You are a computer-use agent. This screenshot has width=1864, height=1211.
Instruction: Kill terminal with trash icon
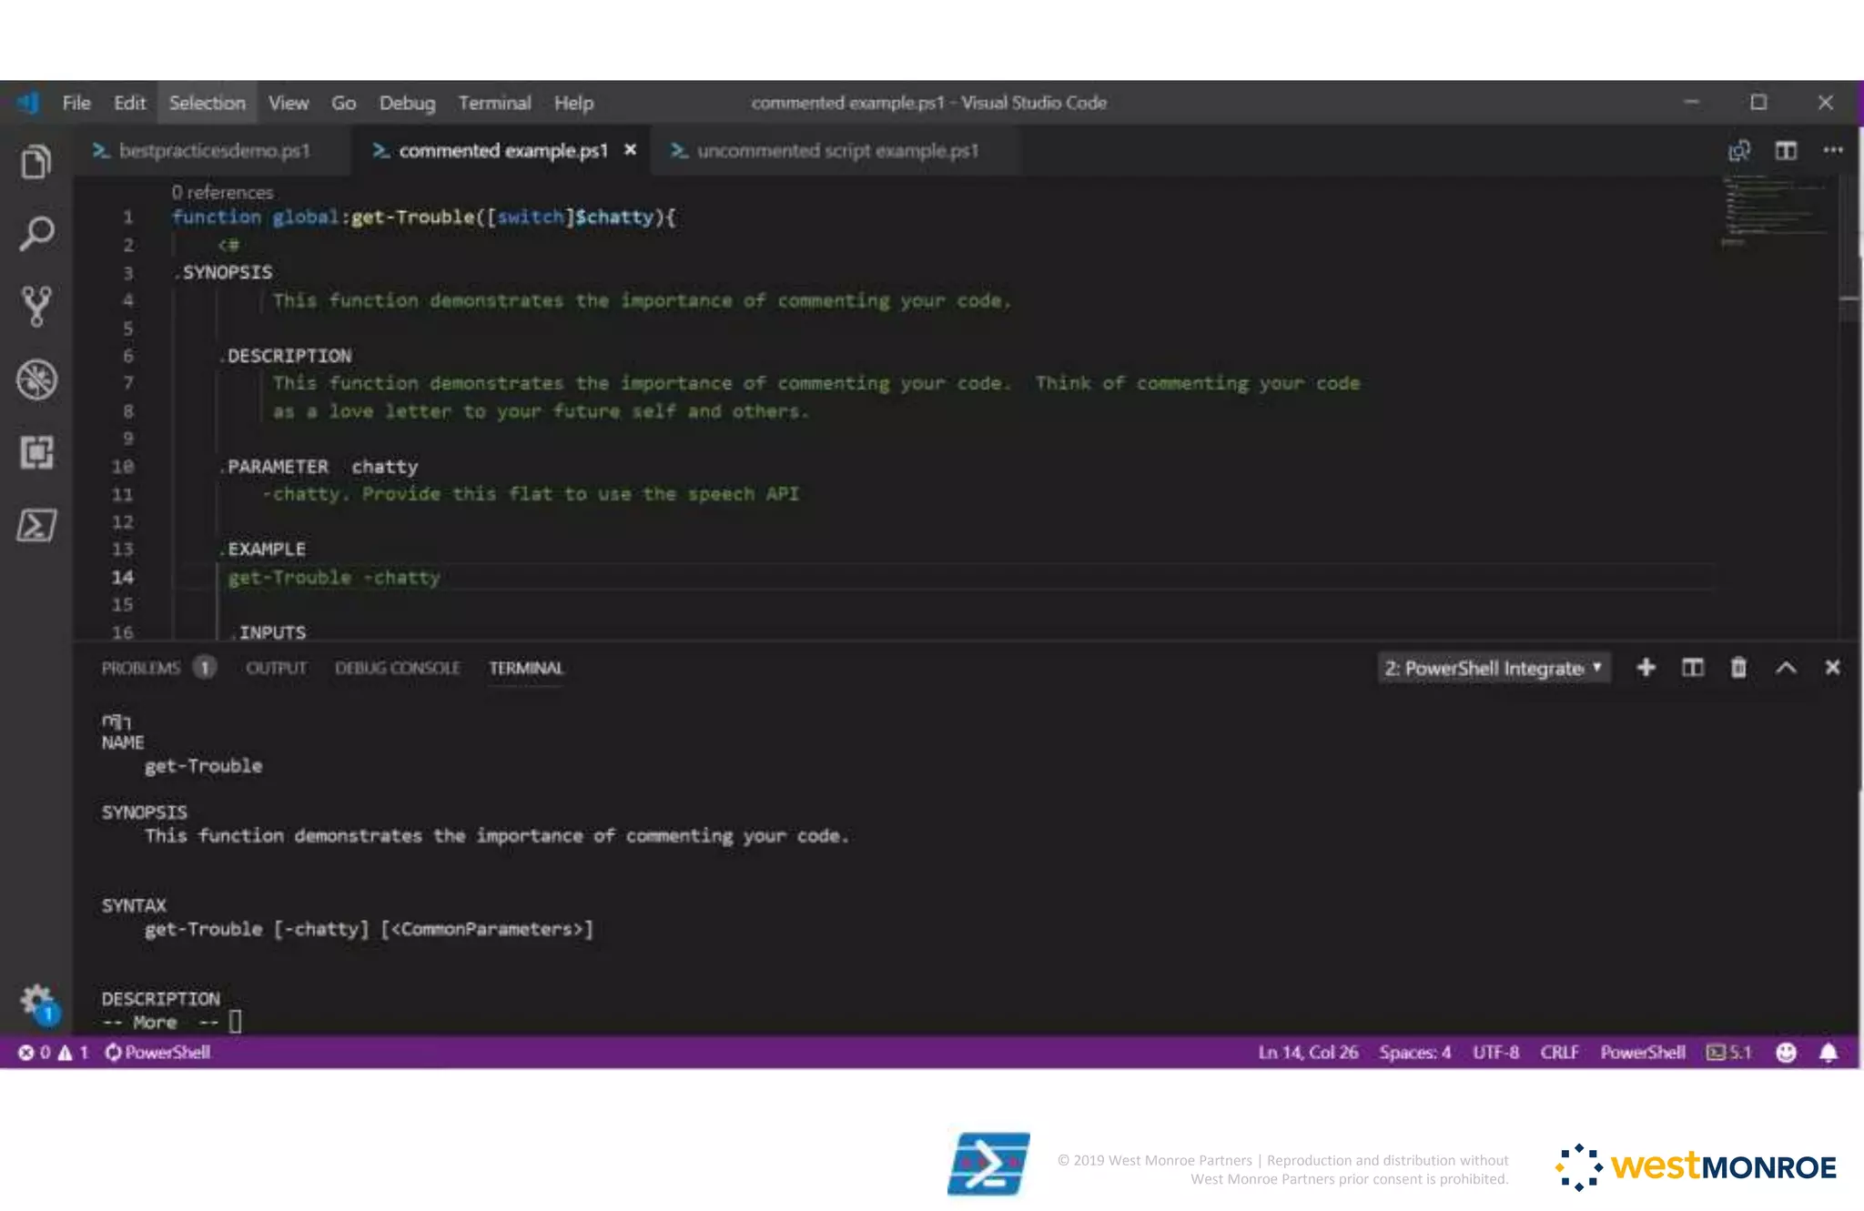tap(1738, 668)
